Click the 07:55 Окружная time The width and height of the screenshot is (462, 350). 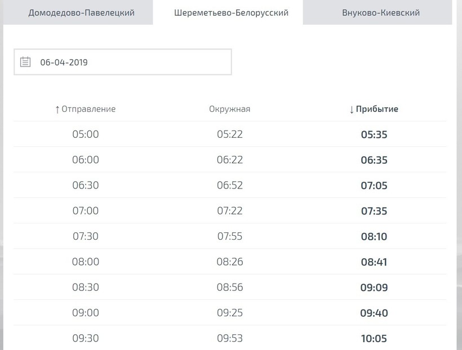click(x=230, y=236)
